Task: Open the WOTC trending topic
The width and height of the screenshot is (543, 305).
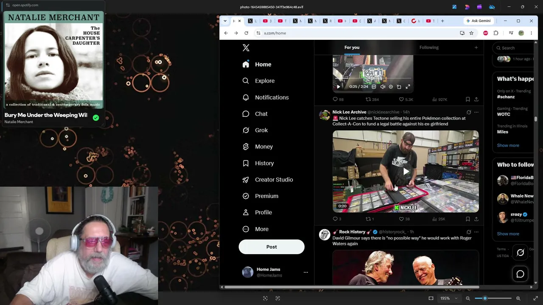Action: pos(504,114)
